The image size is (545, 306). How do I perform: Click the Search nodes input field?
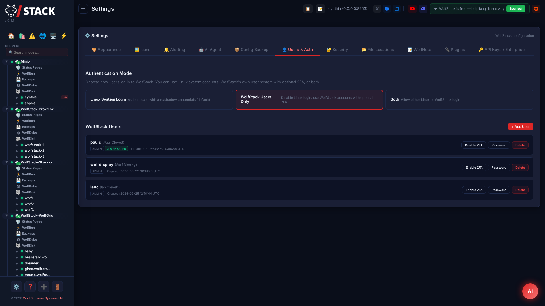(37, 52)
